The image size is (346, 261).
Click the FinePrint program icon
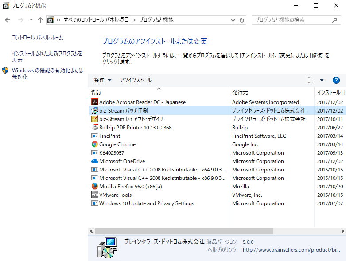[x=95, y=136]
